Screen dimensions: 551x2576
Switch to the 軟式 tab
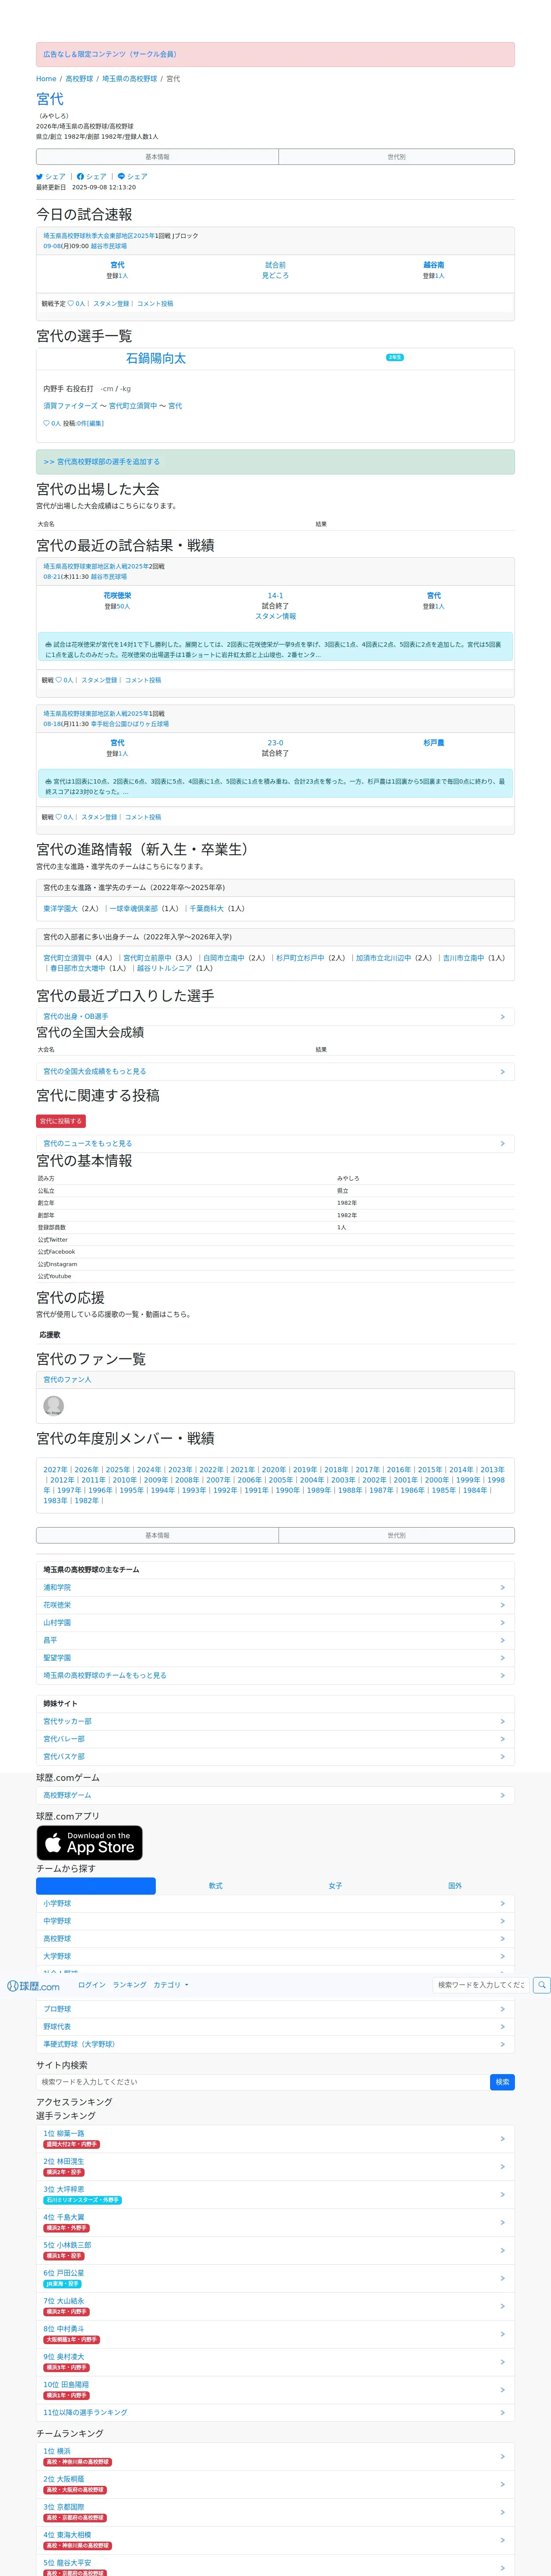215,1886
